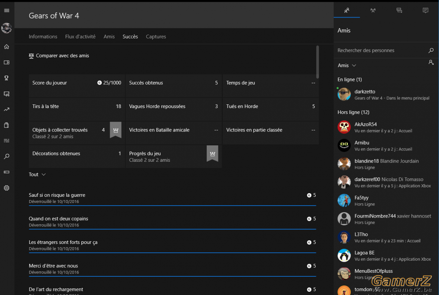Click progress bar under Quand on est deux copains
Screen dimensions: 439x295
(x=172, y=229)
